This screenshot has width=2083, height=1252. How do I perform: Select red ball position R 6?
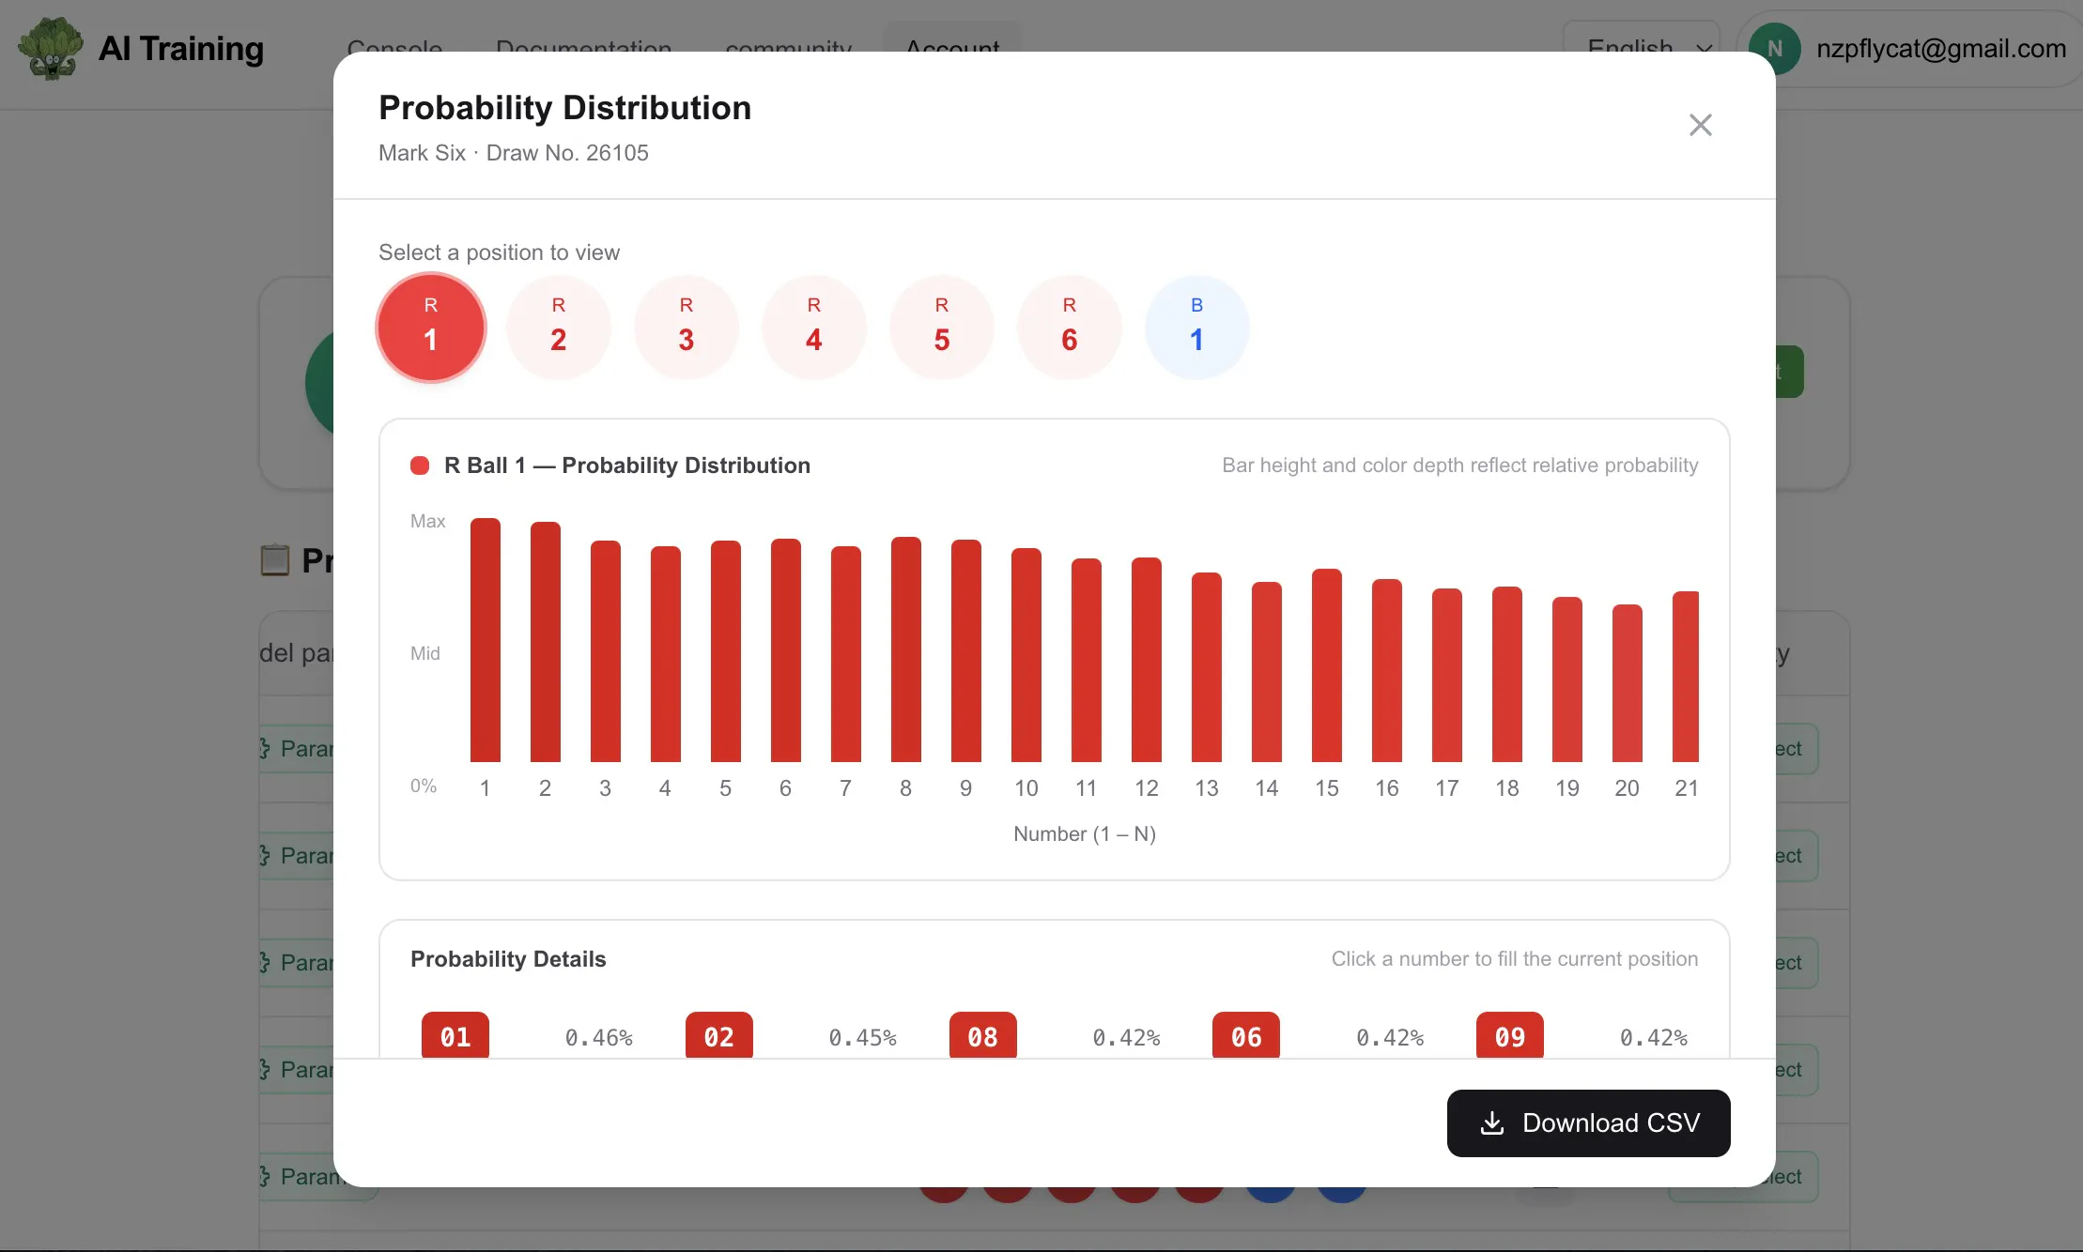(1070, 328)
